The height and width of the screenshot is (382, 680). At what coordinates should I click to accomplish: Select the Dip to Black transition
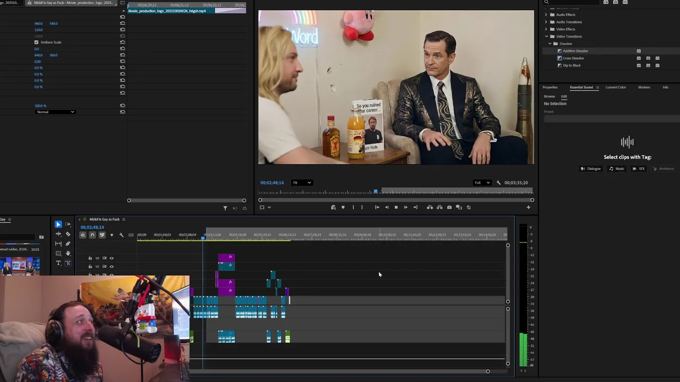coord(572,66)
